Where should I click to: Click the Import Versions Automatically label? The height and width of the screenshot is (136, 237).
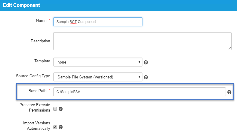tap(37, 126)
